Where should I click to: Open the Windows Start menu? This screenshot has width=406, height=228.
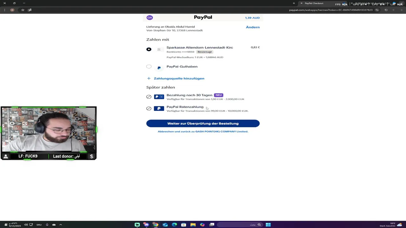point(268,225)
